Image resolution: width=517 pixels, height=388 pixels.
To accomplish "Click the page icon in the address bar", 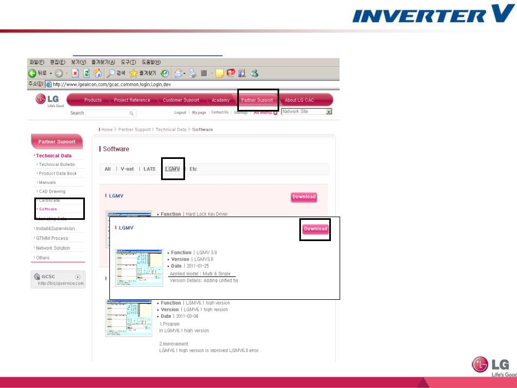I will coord(48,84).
